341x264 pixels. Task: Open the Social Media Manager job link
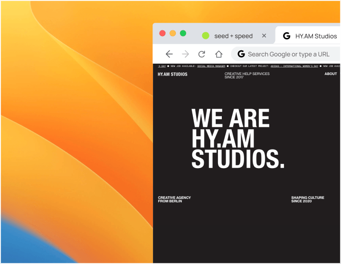click(211, 66)
